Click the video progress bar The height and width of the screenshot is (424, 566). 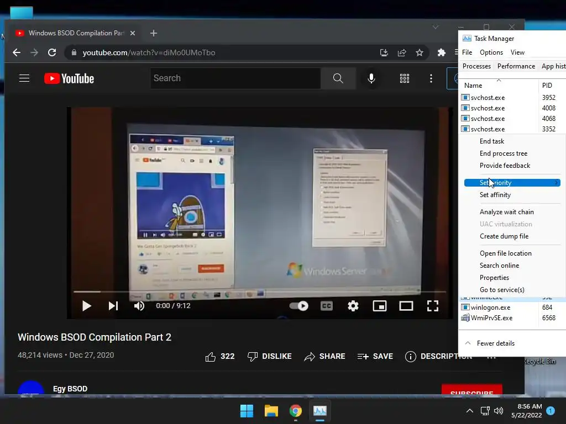pyautogui.click(x=260, y=291)
